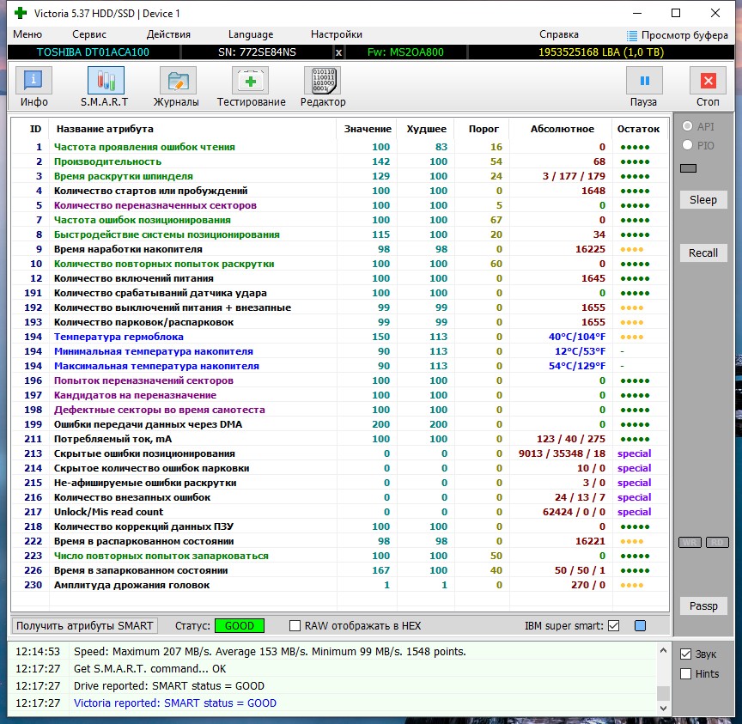
Task: Click the Drive reported SMART status log line
Action: click(169, 685)
